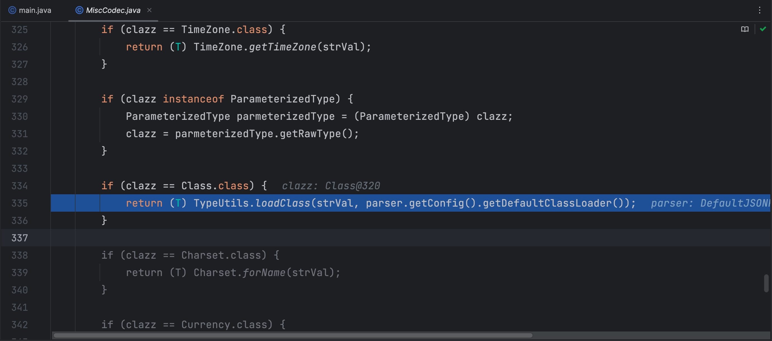
Task: Click the vertical scrollbar thumb
Action: pyautogui.click(x=766, y=283)
